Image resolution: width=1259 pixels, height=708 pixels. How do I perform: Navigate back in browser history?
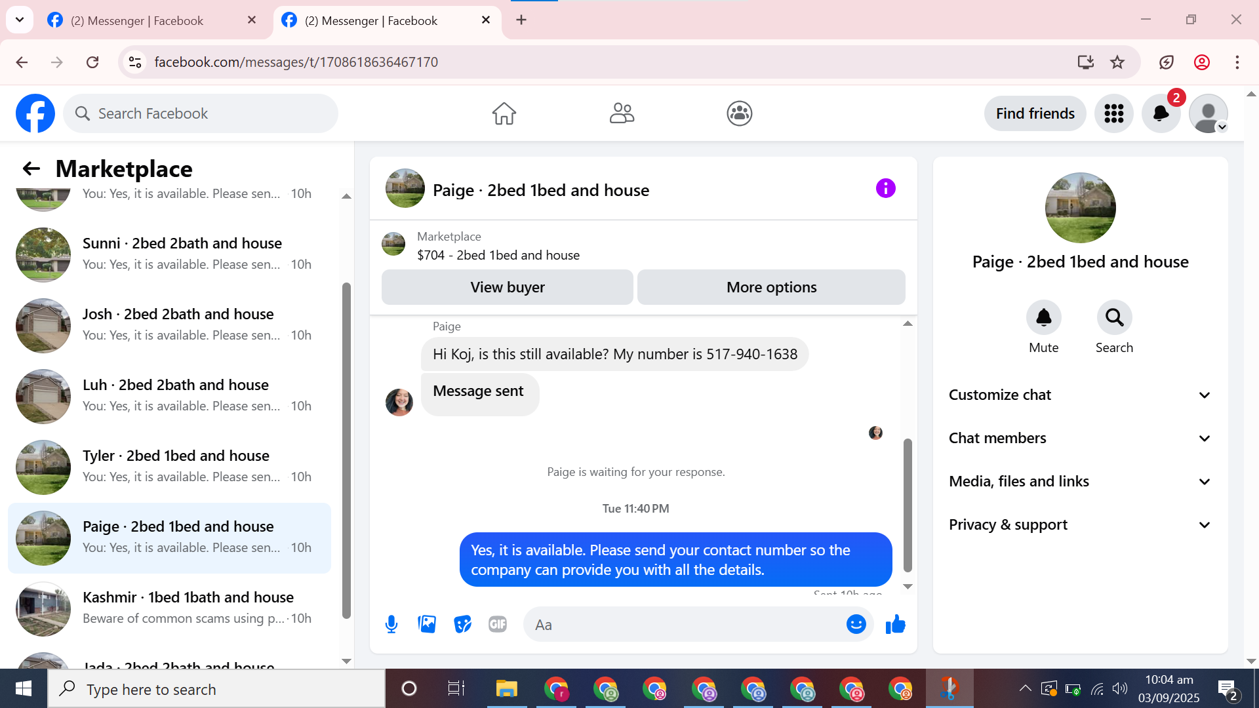click(22, 62)
